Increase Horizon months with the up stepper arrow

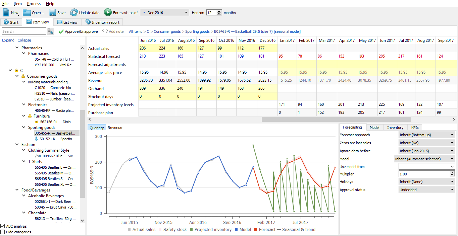[x=218, y=11]
